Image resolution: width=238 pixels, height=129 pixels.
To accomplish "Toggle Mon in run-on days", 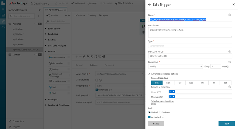I will pos(168,83).
